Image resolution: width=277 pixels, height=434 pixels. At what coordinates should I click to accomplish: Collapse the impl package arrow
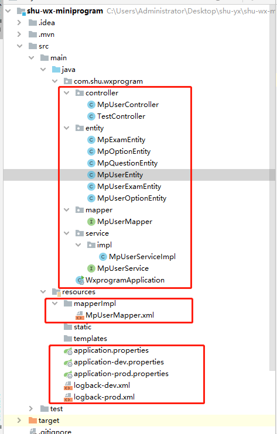(x=78, y=245)
